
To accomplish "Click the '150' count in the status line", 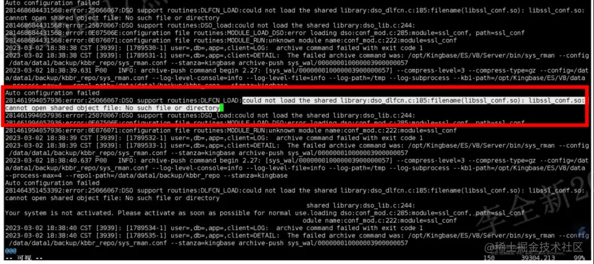I will click(489, 258).
